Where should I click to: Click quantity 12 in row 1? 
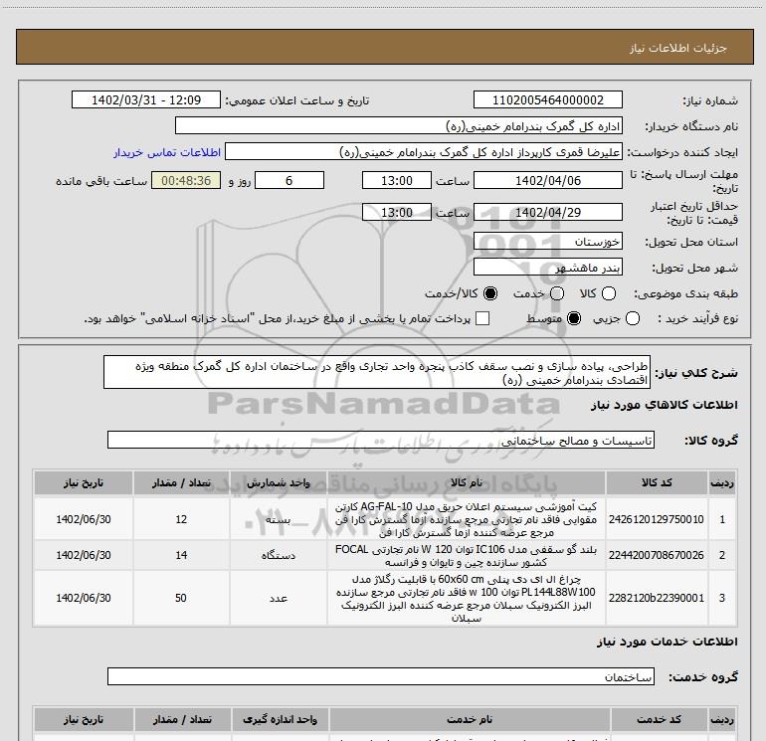pos(181,519)
